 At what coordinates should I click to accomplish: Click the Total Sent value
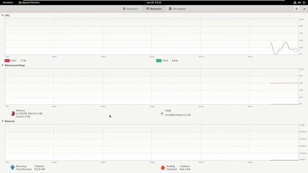point(185,169)
